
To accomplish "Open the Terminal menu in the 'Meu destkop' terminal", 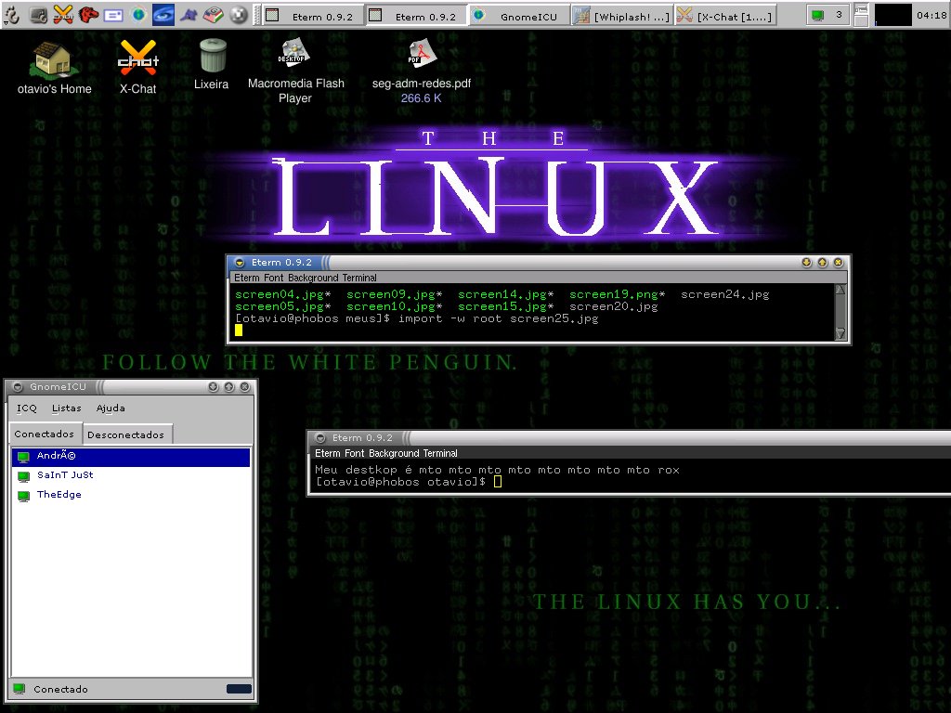I will pos(440,453).
